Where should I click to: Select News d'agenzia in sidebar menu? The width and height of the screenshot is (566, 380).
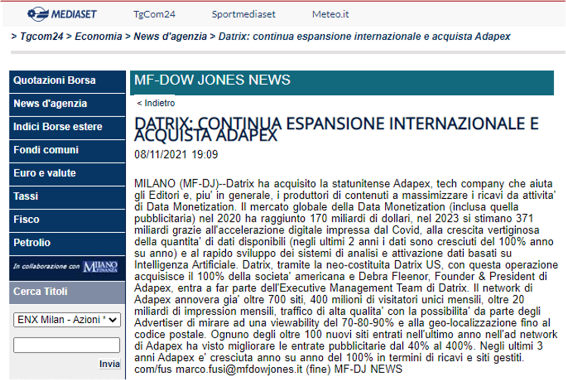point(67,104)
